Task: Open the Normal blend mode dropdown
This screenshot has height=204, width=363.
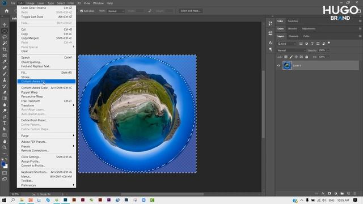Action: point(292,50)
